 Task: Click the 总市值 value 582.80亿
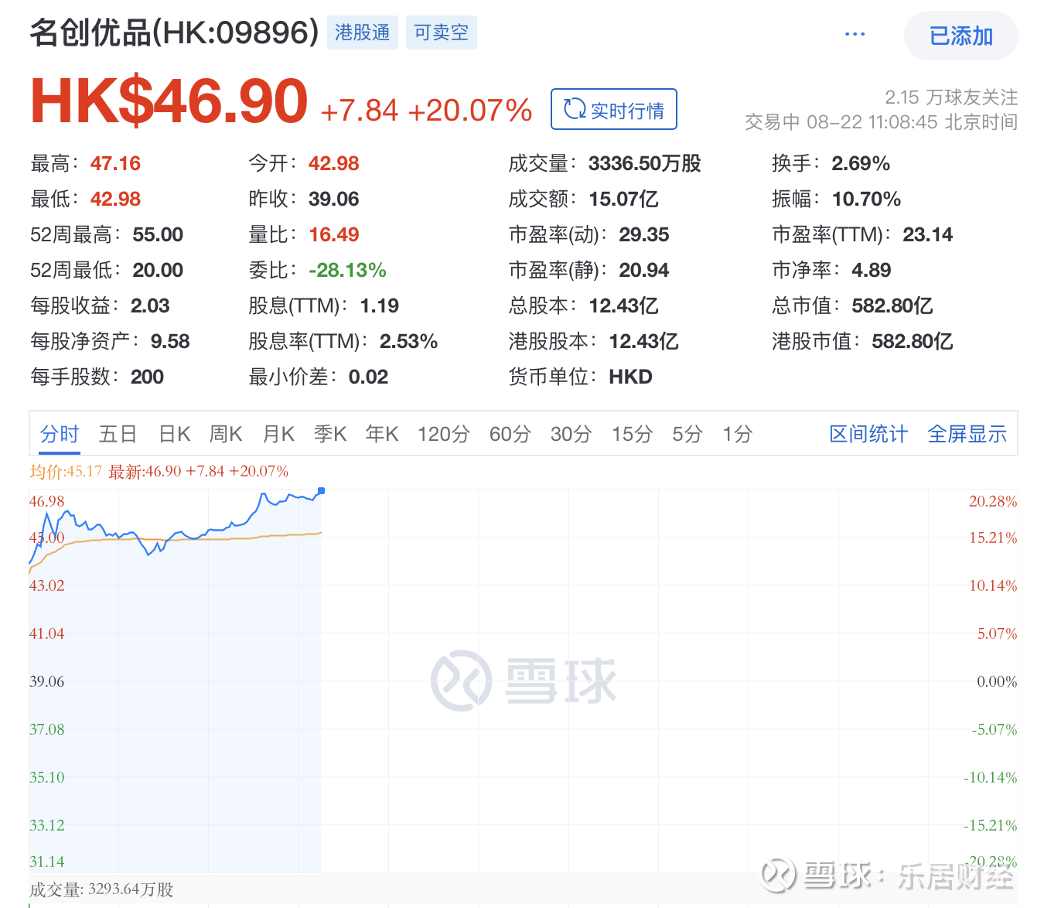[x=892, y=306]
